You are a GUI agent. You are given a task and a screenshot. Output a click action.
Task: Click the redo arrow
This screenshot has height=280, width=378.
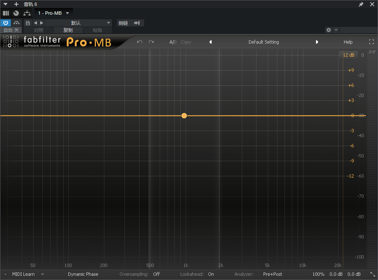(x=151, y=42)
